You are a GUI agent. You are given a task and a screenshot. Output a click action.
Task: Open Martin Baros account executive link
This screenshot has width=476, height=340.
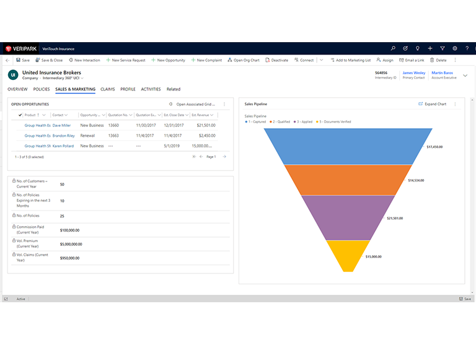[442, 73]
